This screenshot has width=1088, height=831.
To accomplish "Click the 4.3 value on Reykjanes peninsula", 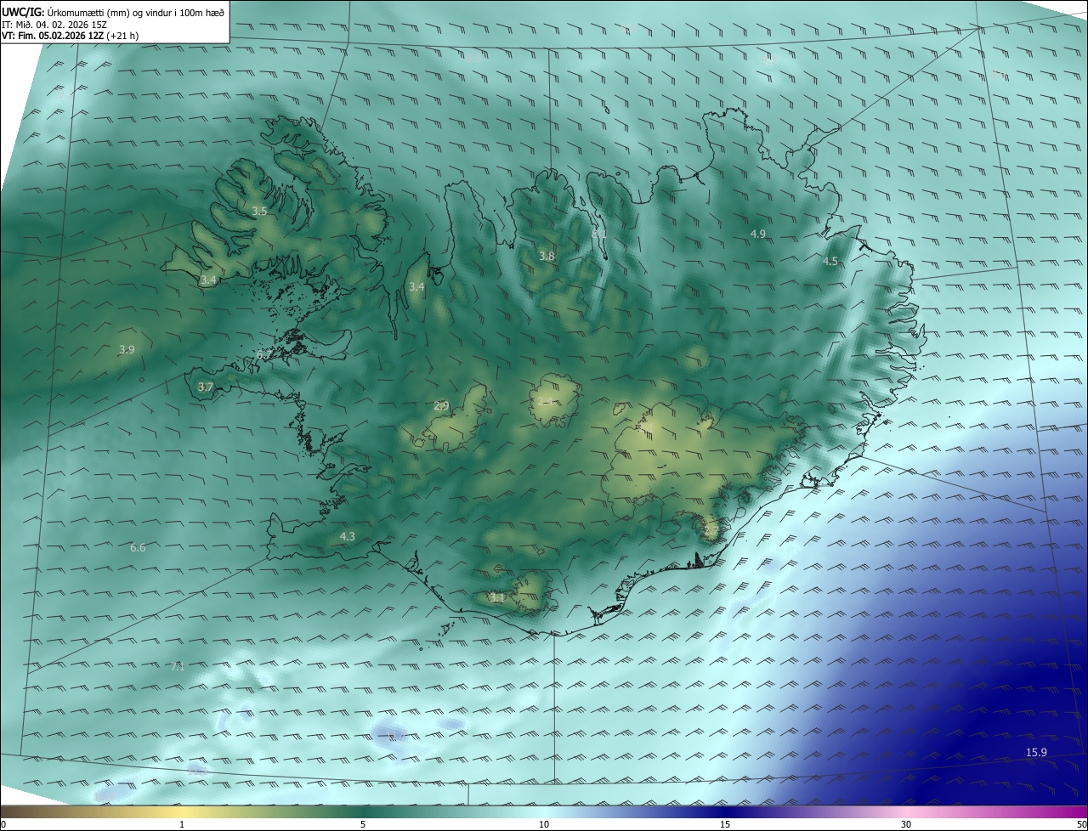I will tap(348, 536).
